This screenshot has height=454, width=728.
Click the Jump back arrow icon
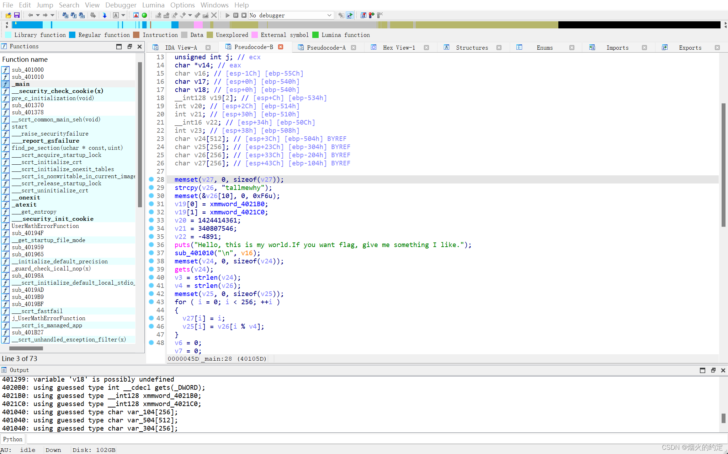point(30,15)
